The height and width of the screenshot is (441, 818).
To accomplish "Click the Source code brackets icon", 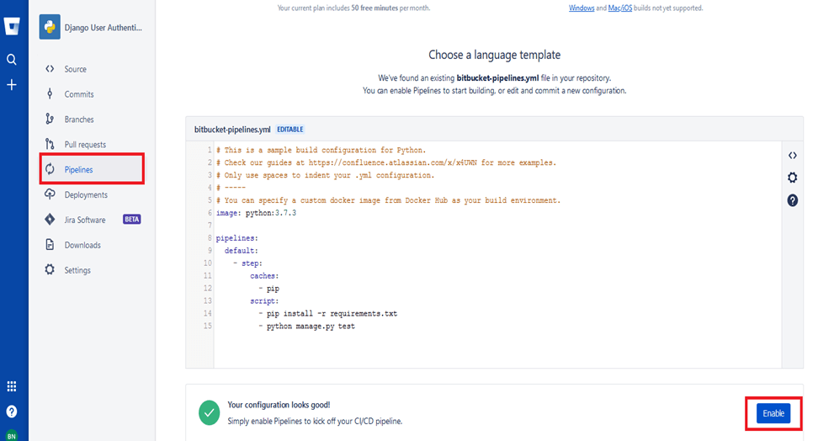I will point(50,69).
